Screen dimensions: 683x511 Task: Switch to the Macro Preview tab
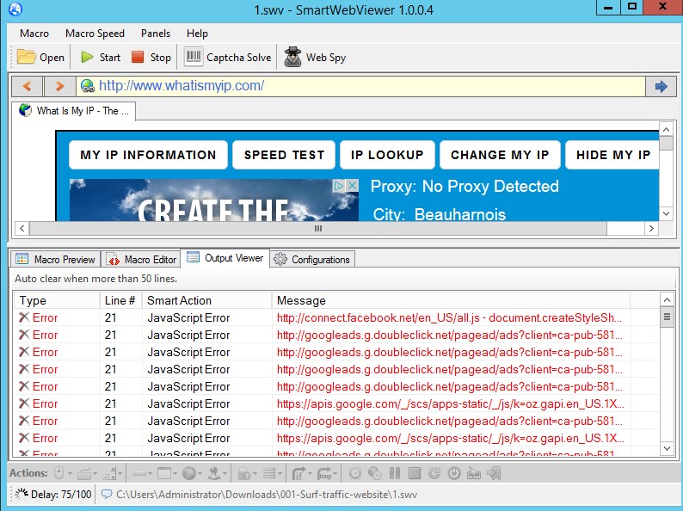pos(55,259)
